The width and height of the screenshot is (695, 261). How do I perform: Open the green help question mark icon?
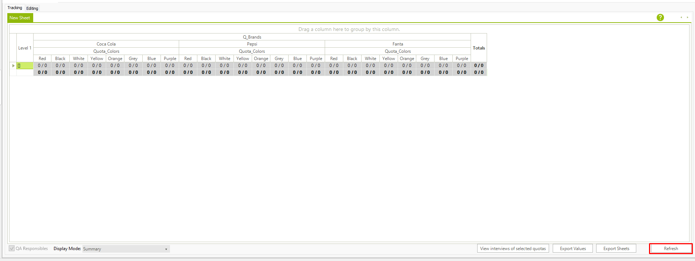coord(660,17)
